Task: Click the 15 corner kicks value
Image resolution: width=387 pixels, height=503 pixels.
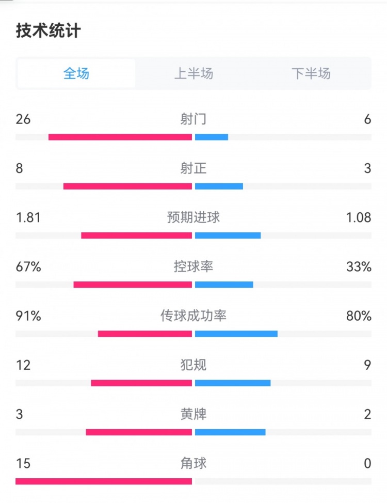Action: tap(23, 463)
